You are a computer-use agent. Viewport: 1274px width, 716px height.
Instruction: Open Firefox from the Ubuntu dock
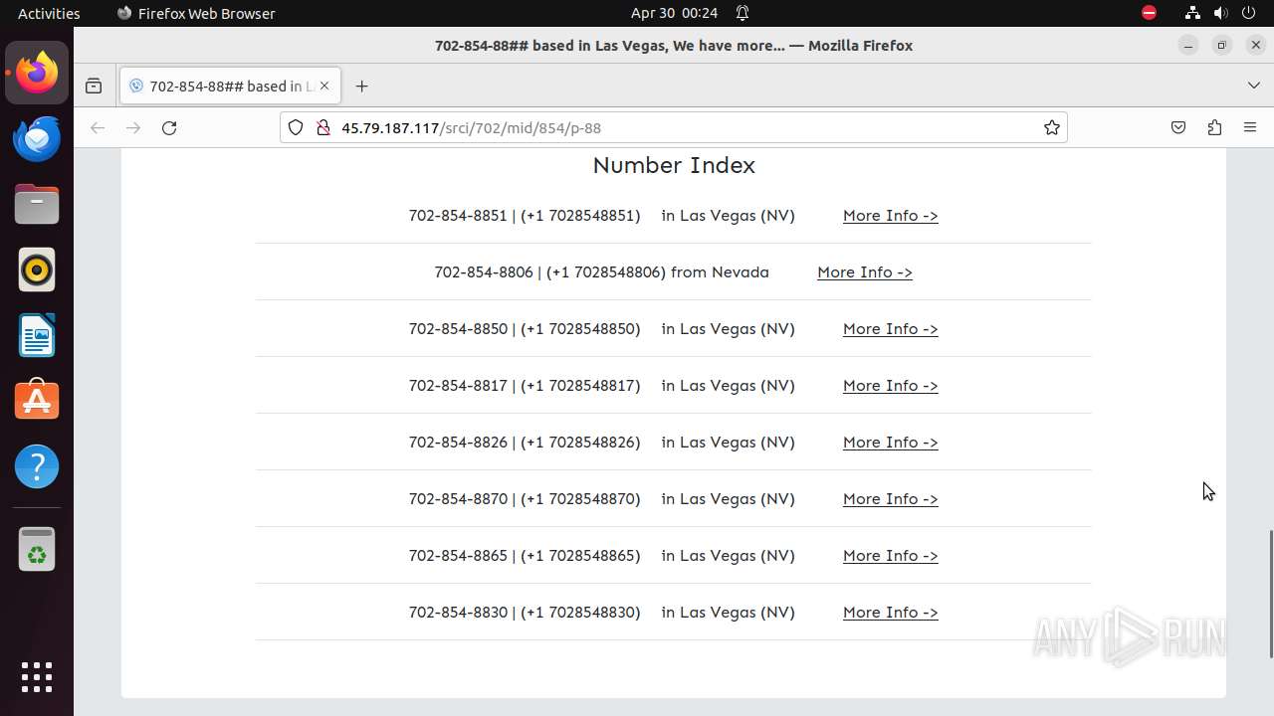[37, 73]
